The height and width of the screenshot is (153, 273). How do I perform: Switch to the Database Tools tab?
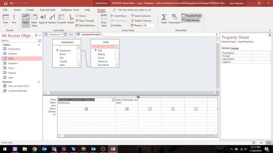[70, 10]
